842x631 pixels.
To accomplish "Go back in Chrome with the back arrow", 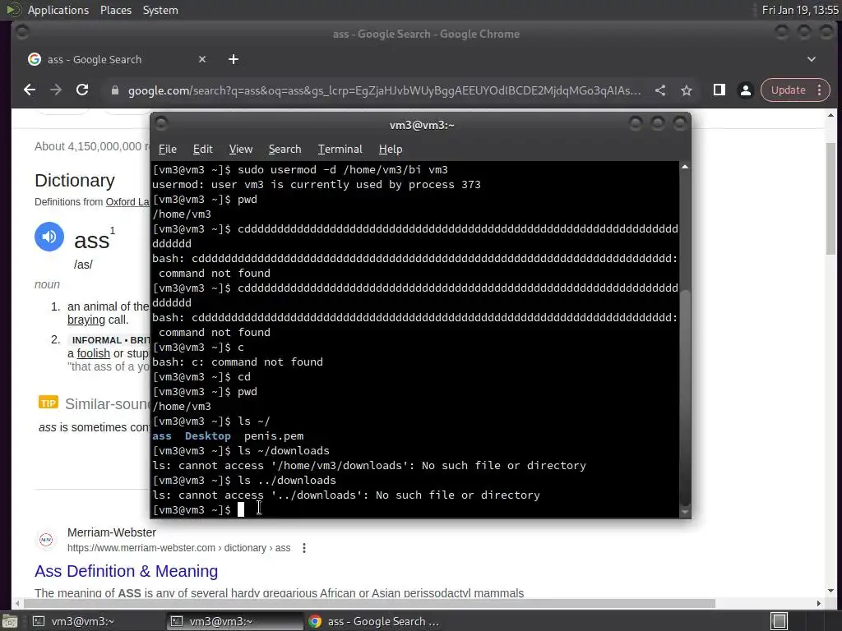I will [30, 90].
